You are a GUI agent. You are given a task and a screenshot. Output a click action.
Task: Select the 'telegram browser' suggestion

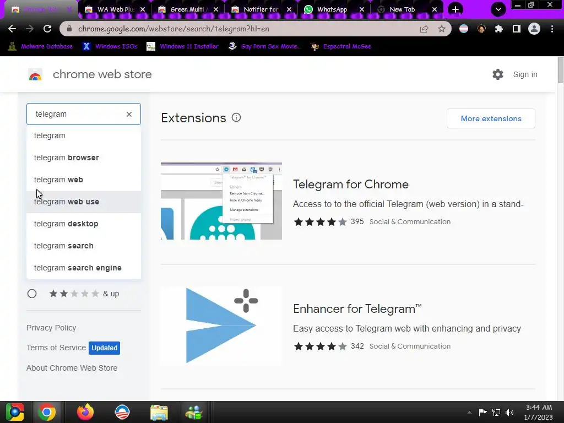[84, 158]
